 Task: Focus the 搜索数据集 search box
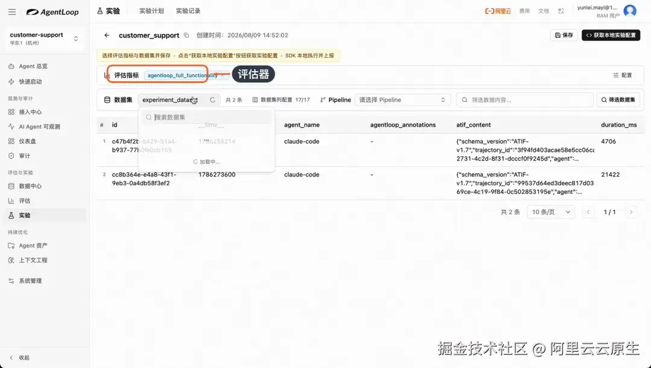[206, 117]
